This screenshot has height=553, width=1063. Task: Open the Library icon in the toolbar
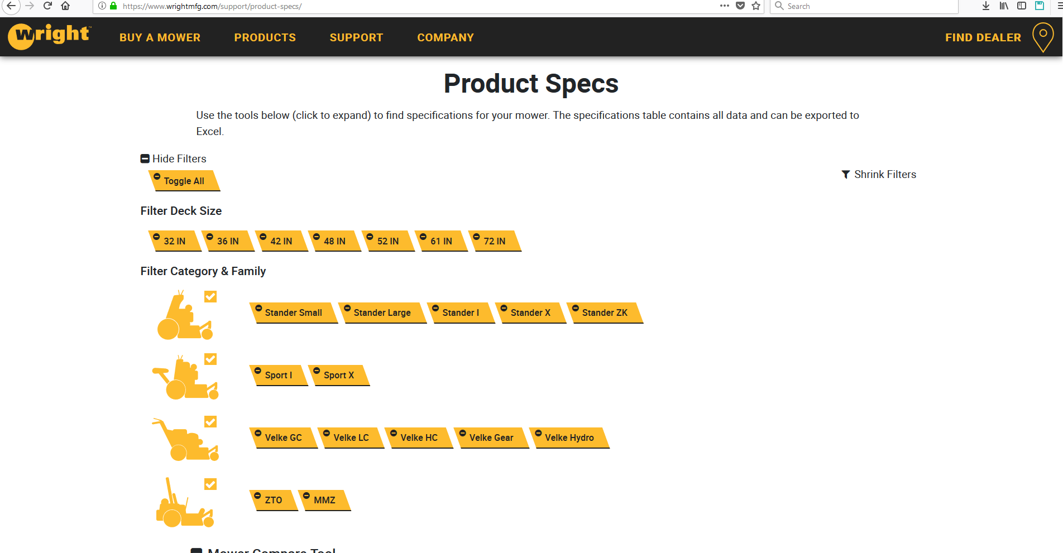point(1004,6)
